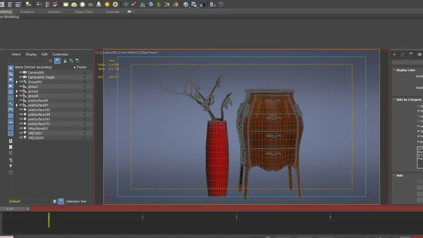Image resolution: width=423 pixels, height=238 pixels.
Task: Toggle visibility of polySurface193
Action: tap(21, 110)
